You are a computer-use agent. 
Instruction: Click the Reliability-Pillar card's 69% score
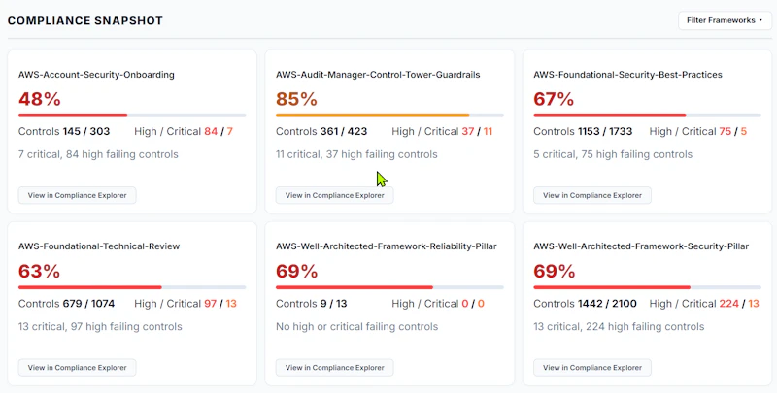(x=296, y=272)
